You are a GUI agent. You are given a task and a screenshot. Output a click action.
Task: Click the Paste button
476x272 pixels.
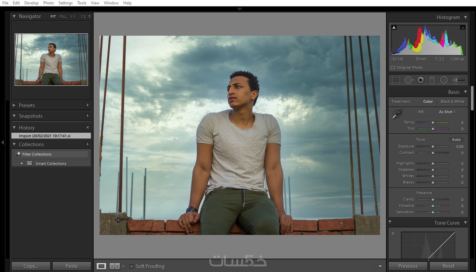click(71, 266)
